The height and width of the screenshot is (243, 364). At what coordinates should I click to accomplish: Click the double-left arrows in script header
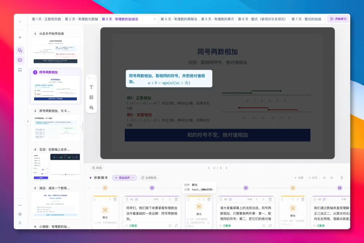point(325,178)
